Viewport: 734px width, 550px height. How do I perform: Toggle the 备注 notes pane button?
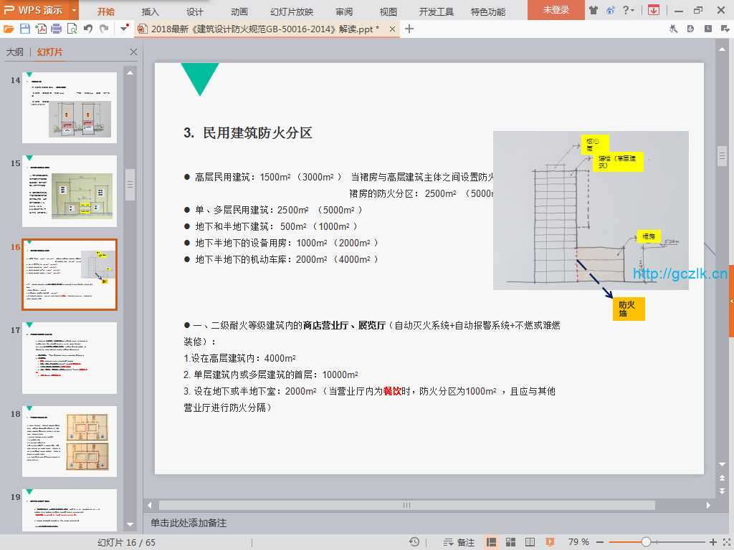pyautogui.click(x=459, y=542)
